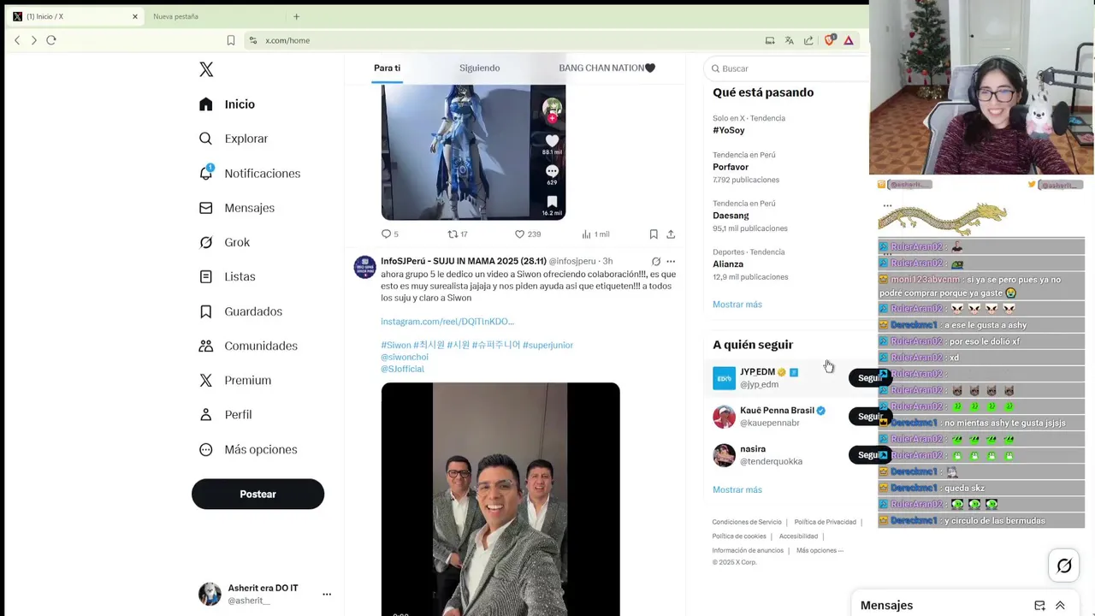This screenshot has height=616, width=1095.
Task: Expand Más opciones in sidebar
Action: [248, 449]
